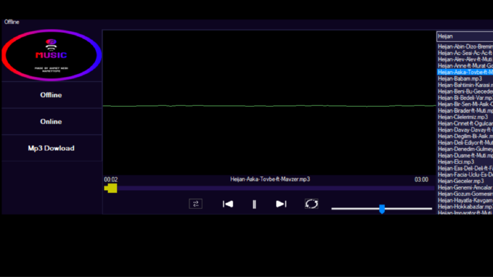This screenshot has width=493, height=277.
Task: Skip to the next track
Action: click(281, 204)
